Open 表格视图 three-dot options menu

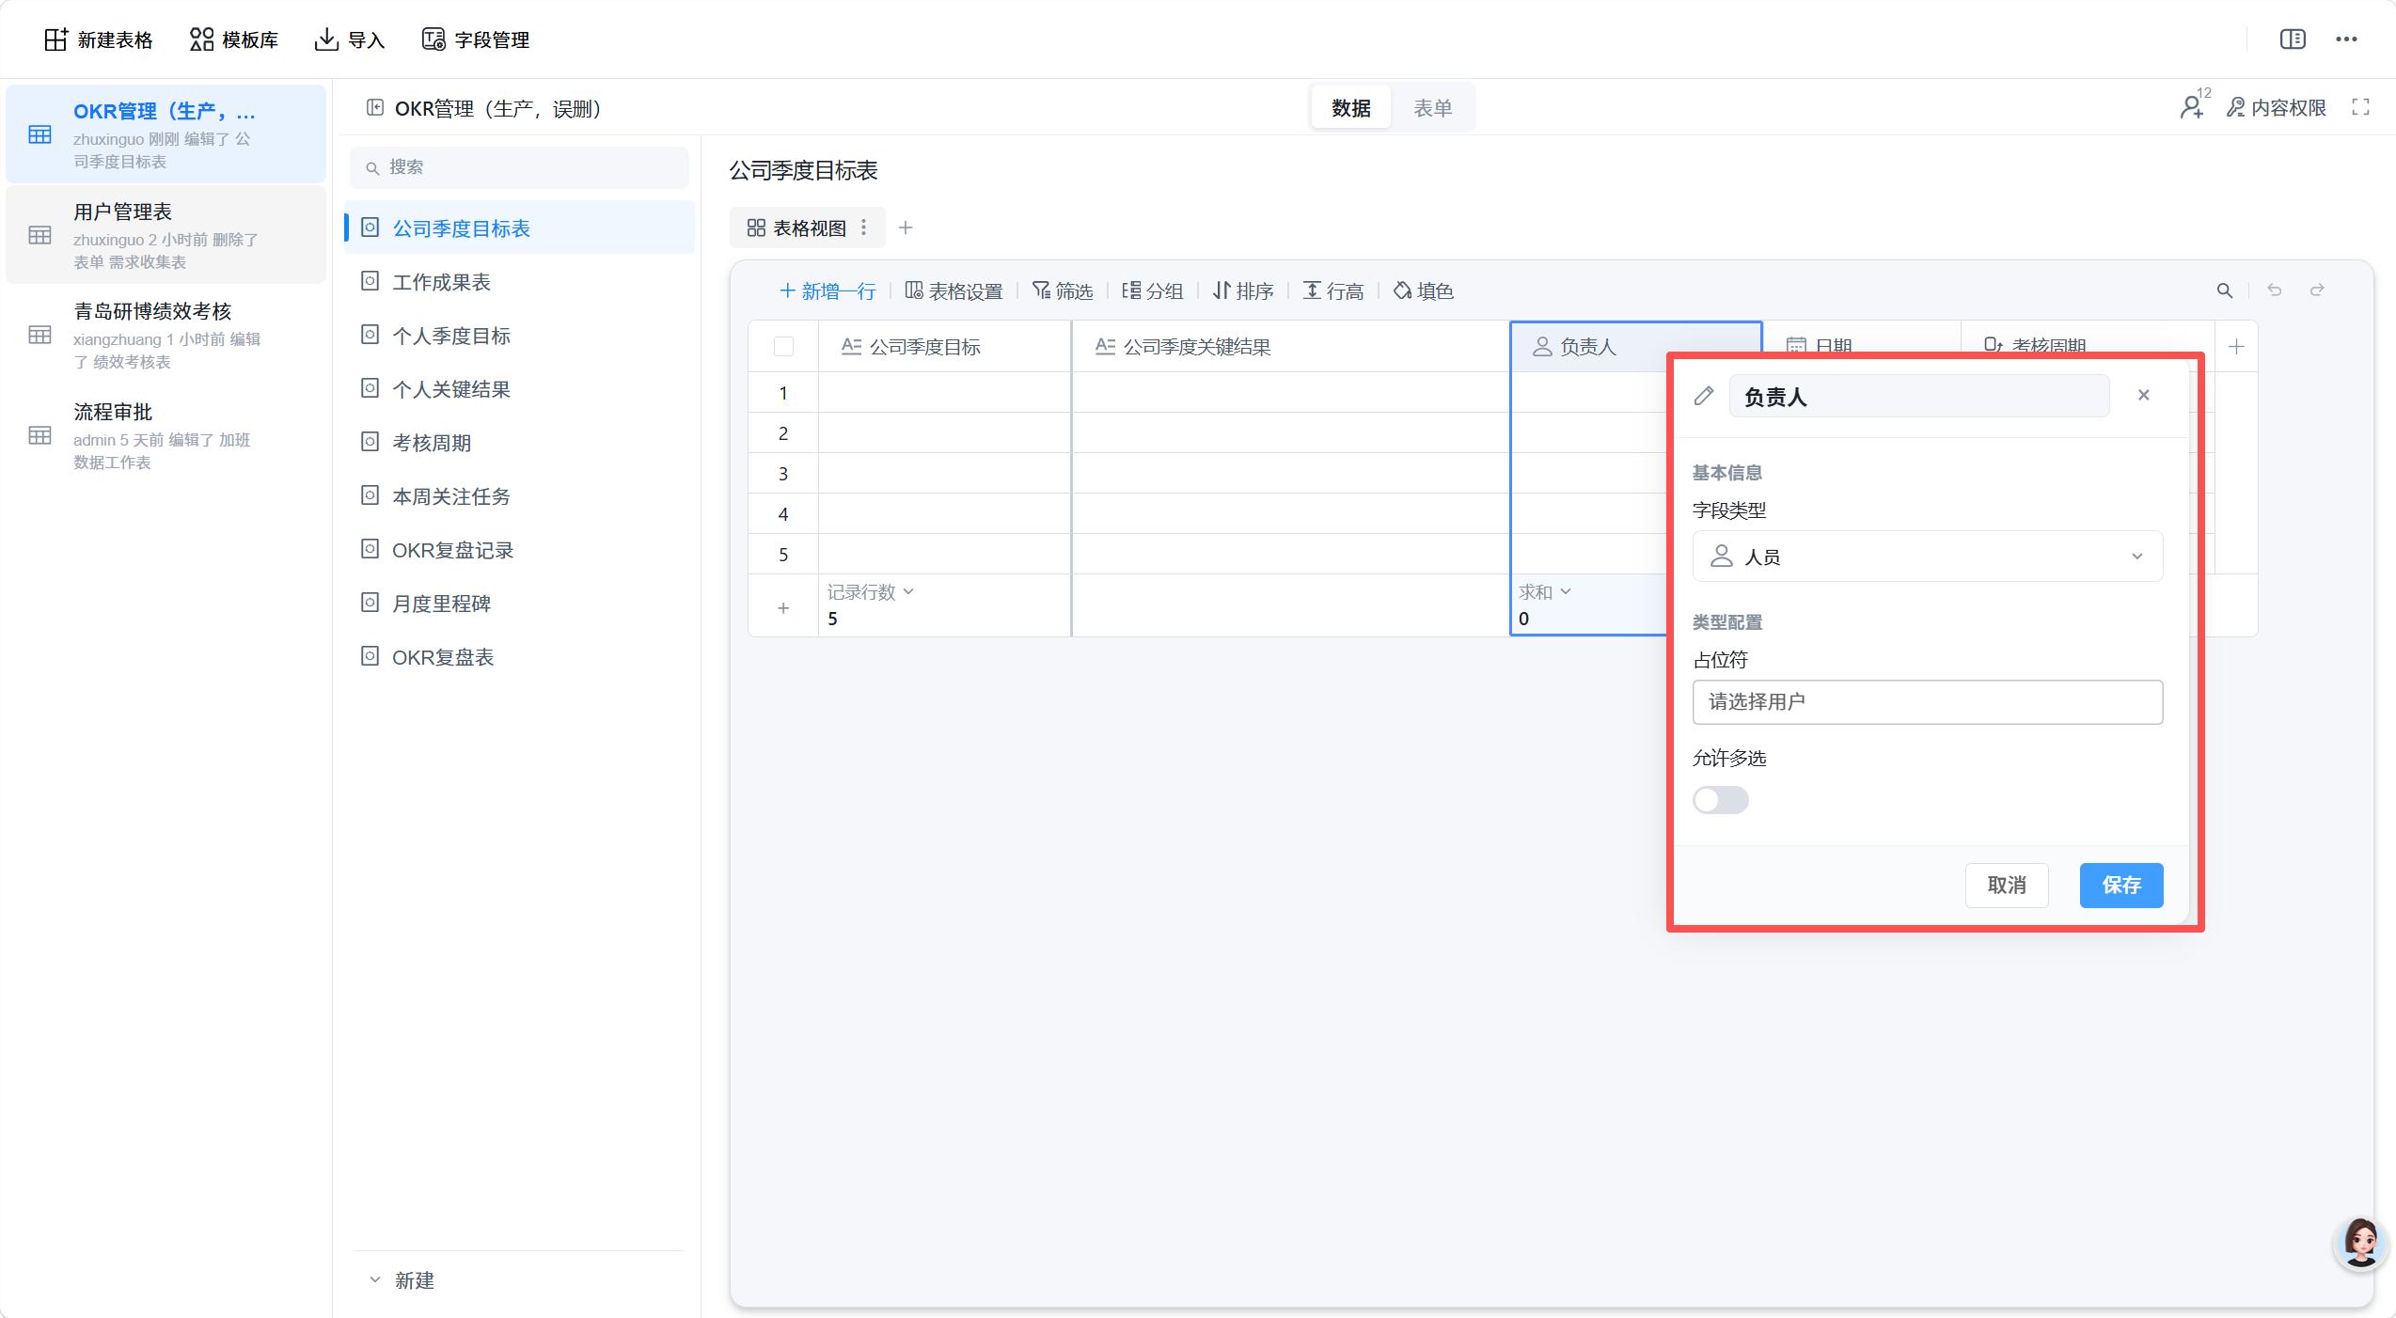pos(864,228)
